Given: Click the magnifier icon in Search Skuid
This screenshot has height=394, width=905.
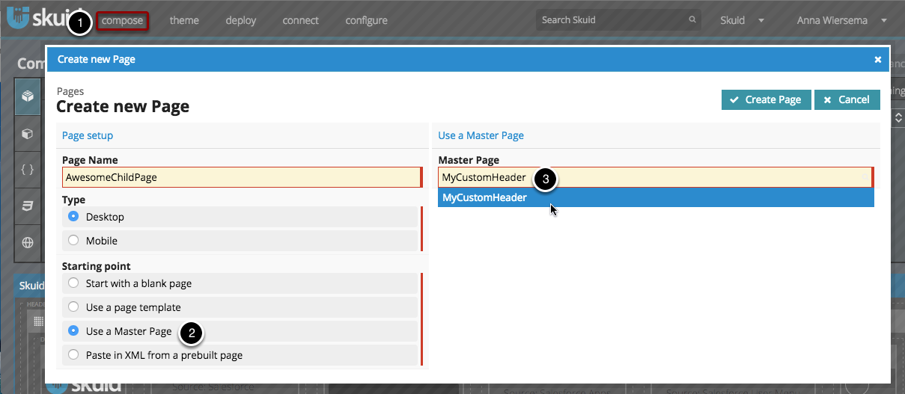Looking at the screenshot, I should click(692, 20).
